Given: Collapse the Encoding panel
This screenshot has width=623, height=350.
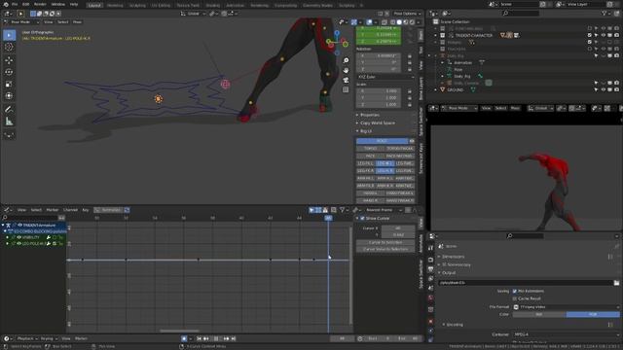Looking at the screenshot, I should [x=455, y=325].
